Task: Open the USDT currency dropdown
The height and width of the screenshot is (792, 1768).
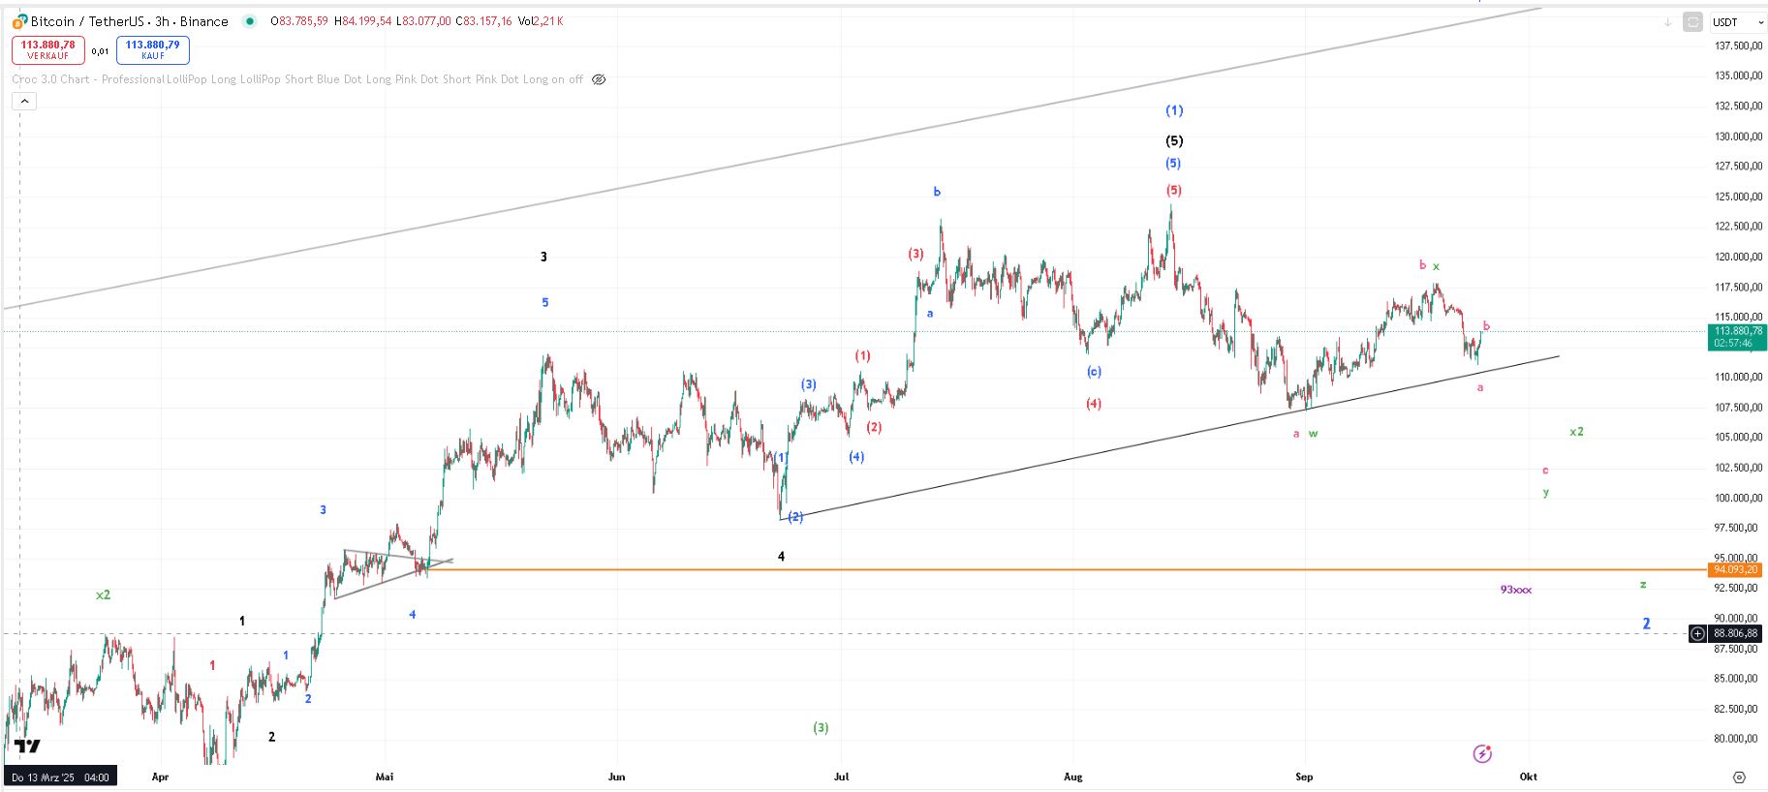Action: point(1738,22)
